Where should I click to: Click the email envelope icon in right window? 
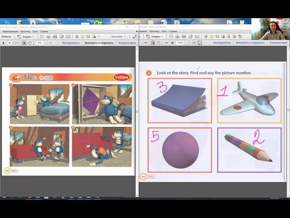[197, 36]
